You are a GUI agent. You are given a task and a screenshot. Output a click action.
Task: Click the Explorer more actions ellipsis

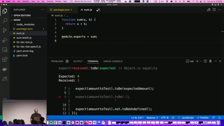tap(42, 10)
